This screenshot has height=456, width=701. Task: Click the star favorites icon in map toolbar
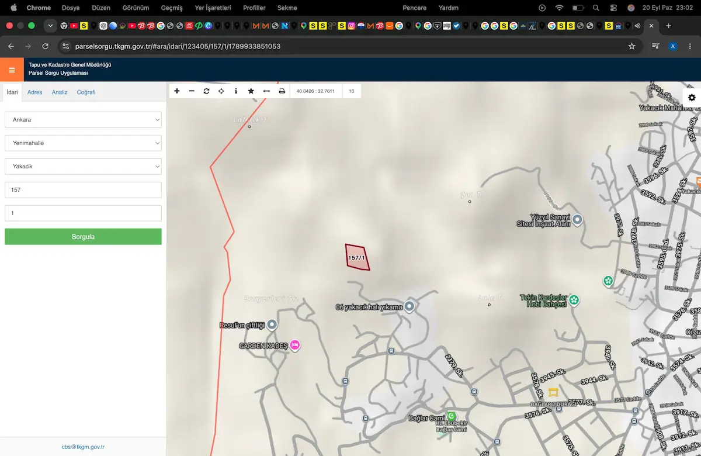click(x=251, y=91)
